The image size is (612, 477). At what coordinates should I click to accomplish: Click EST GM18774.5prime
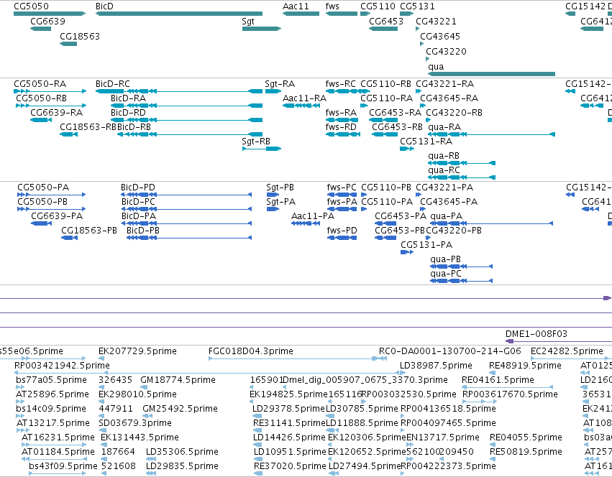[x=144, y=387]
